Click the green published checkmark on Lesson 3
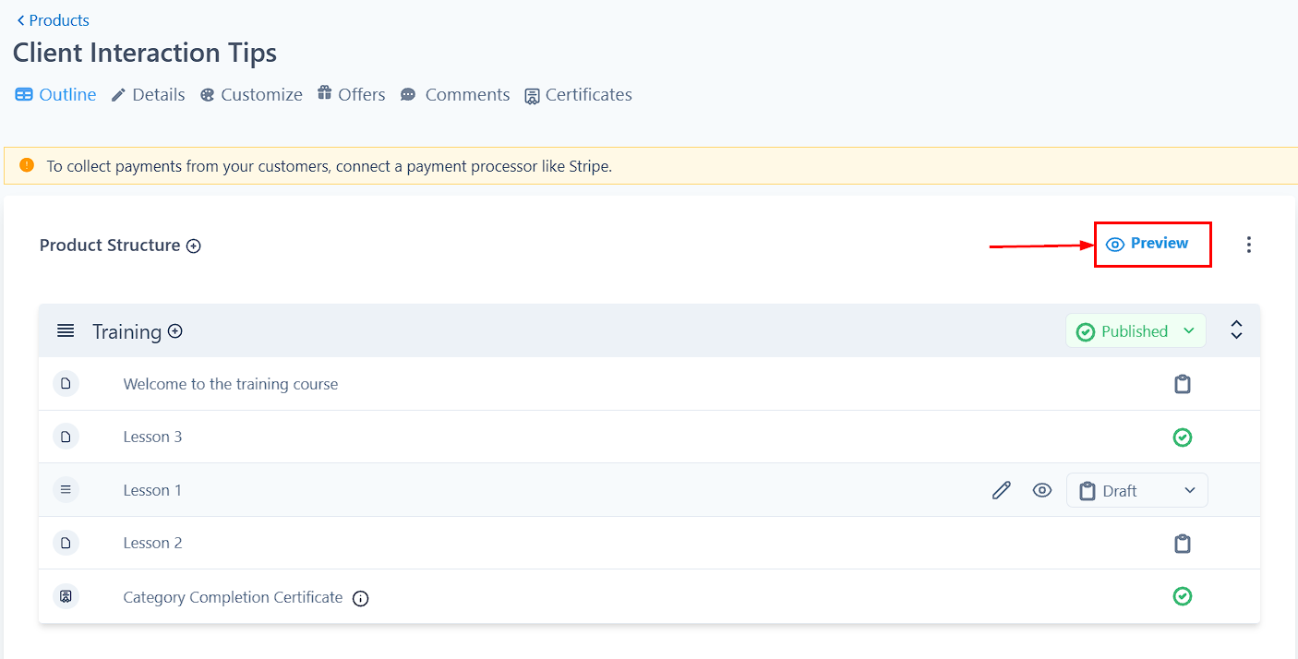The height and width of the screenshot is (659, 1298). (x=1182, y=437)
